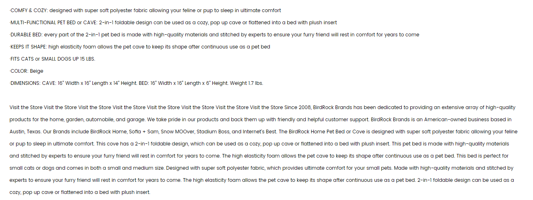Click friendly and helpful customer support phrase

(x=323, y=120)
